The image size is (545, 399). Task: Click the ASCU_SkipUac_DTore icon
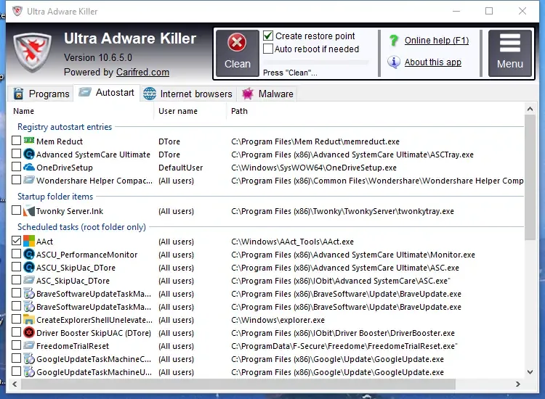[x=29, y=267]
